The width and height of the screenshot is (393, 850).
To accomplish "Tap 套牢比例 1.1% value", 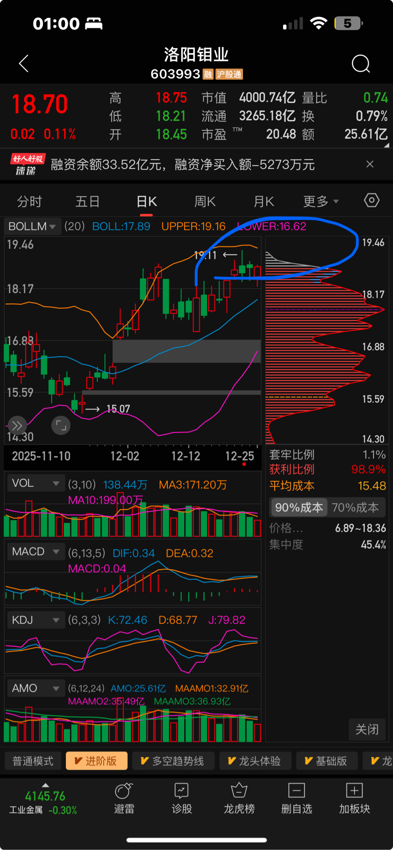I will pos(374,455).
